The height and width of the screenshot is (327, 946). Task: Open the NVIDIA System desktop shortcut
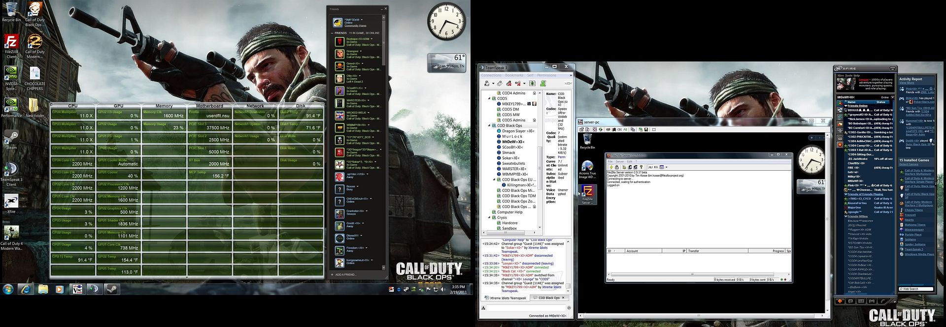(11, 79)
